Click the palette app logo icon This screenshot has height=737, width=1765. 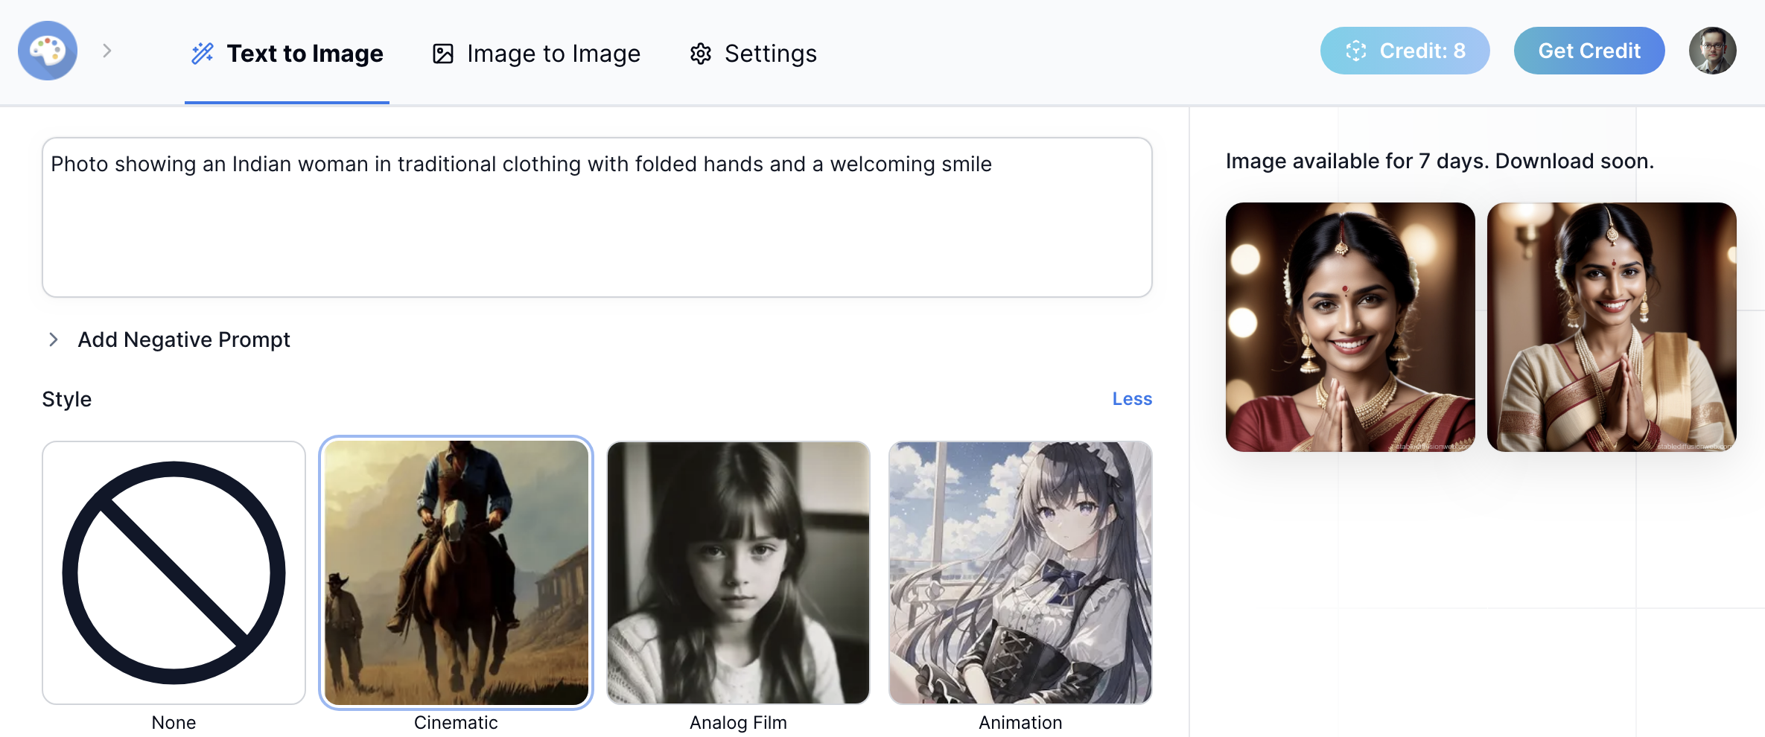point(48,51)
